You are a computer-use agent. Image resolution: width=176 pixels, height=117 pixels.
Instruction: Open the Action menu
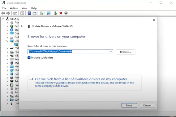click(x=14, y=8)
